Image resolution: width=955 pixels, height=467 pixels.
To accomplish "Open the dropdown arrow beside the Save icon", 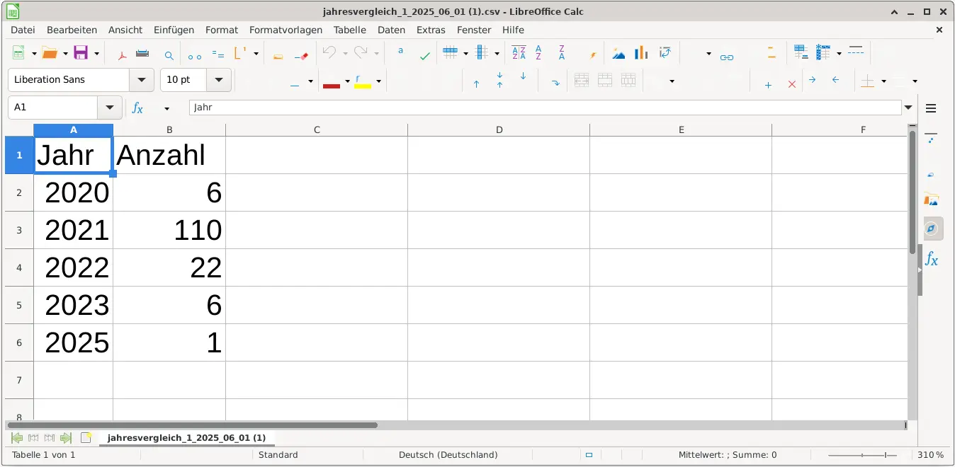I will tap(97, 54).
